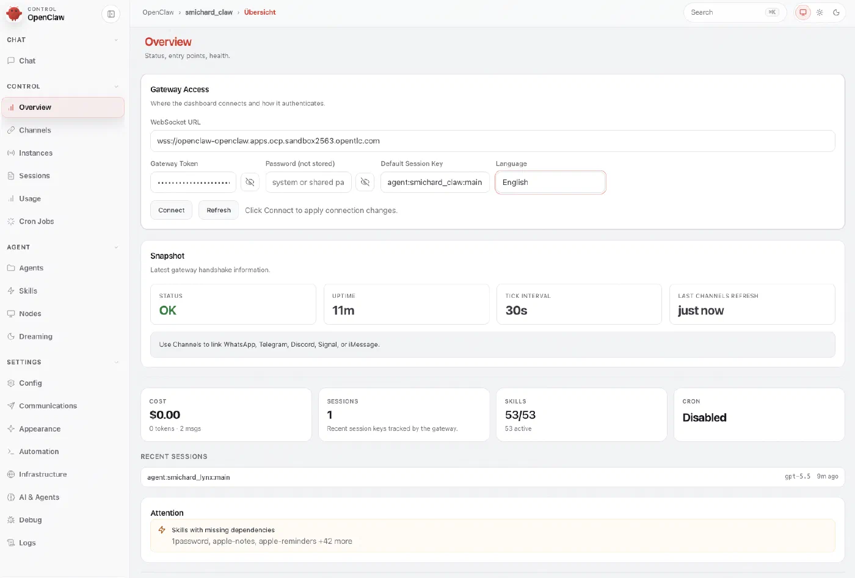Open the Cron Jobs page

click(64, 222)
